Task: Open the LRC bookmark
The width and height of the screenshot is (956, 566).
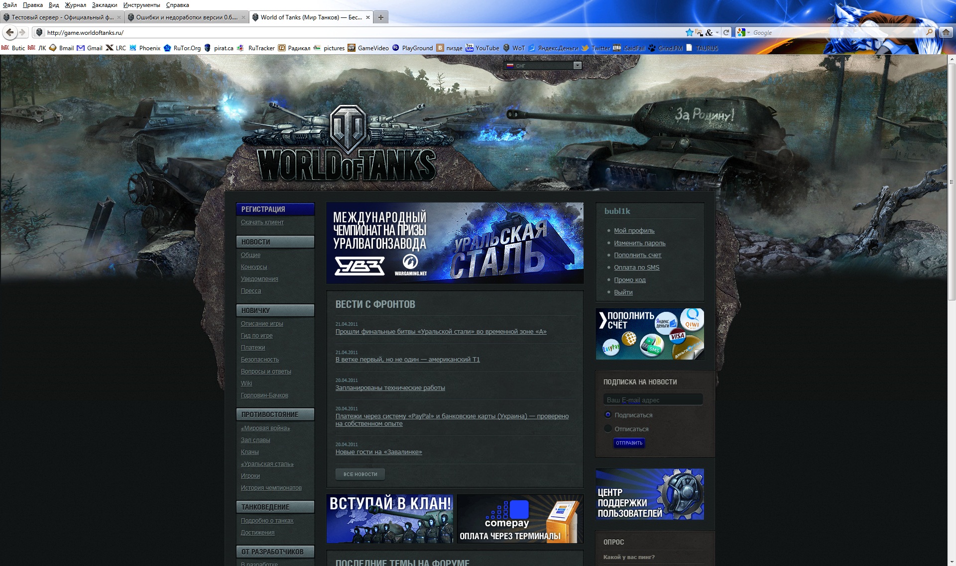Action: click(x=116, y=48)
